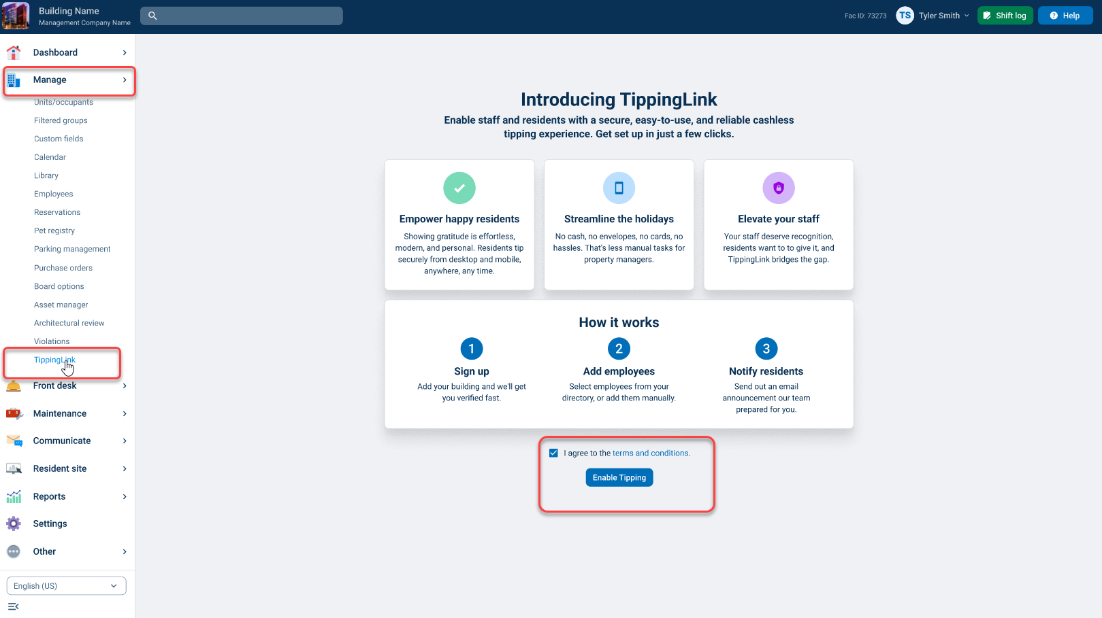Click the Enable Tipping button
The height and width of the screenshot is (618, 1102).
619,477
